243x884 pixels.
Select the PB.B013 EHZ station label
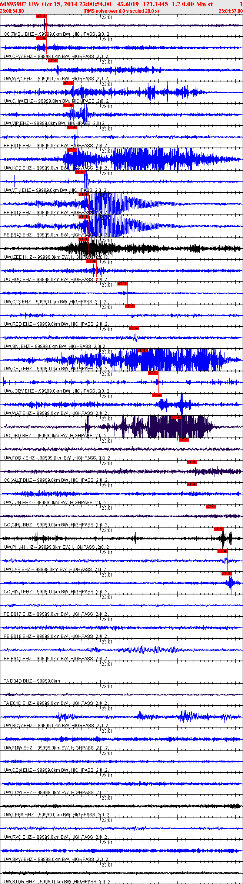click(18, 213)
